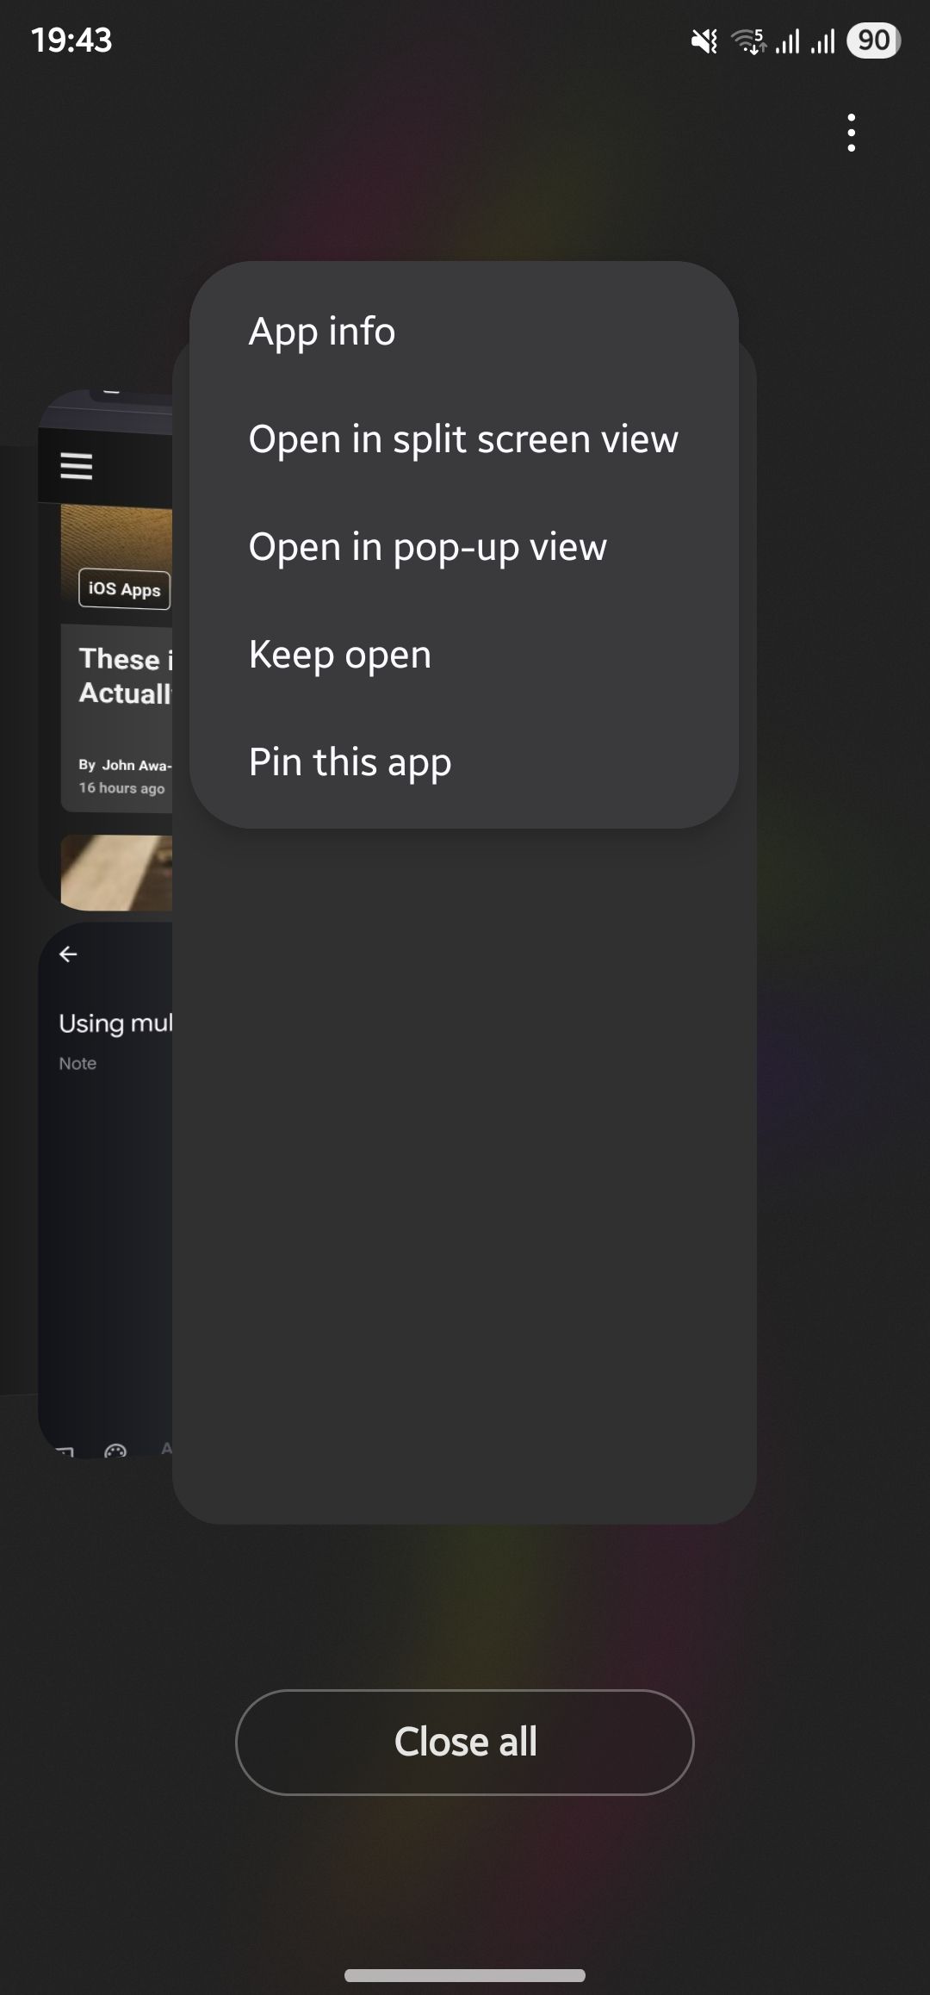Tap hamburger menu icon in article app card
The width and height of the screenshot is (930, 1995).
tap(76, 466)
